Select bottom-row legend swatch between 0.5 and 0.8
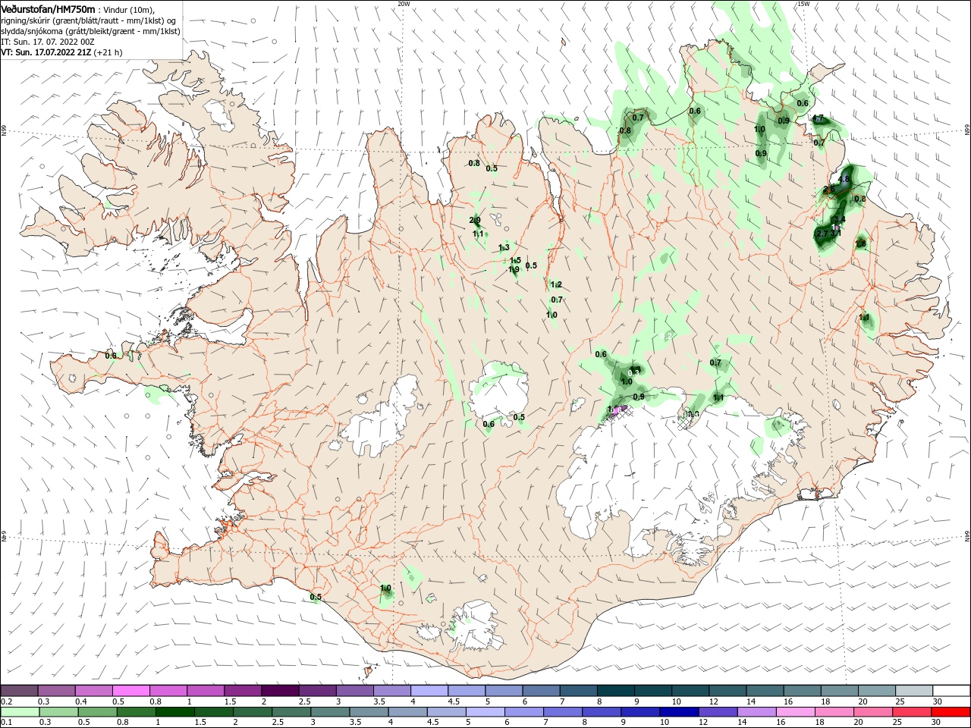 (97, 712)
